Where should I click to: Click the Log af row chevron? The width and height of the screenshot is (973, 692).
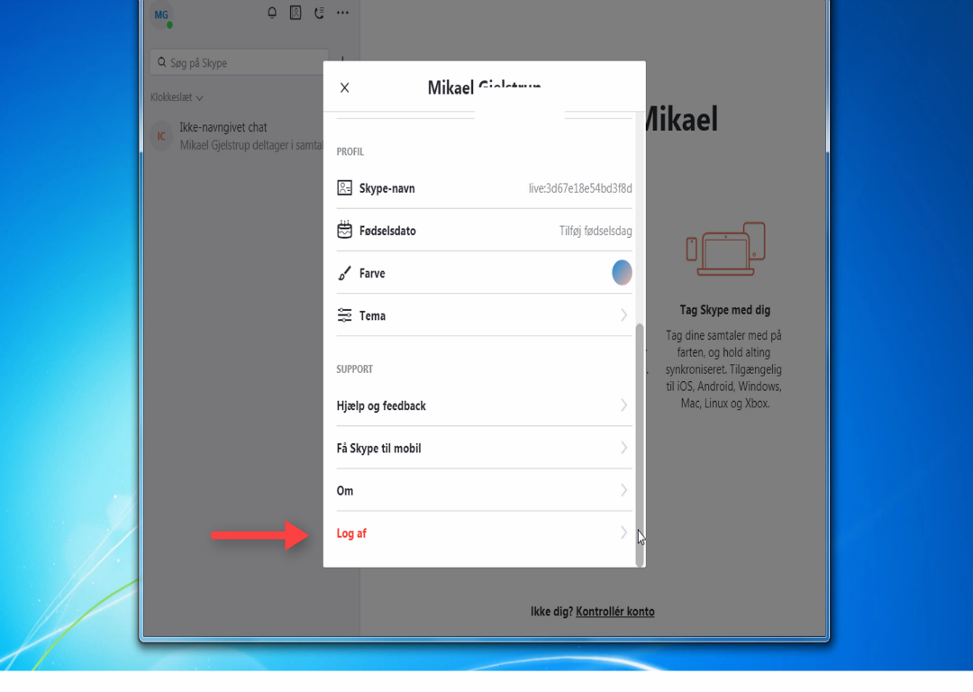pyautogui.click(x=623, y=533)
